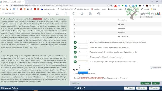Image resolution: width=162 pixels, height=91 pixels.
Task: Click the cloud download icon
Action: pos(74,14)
